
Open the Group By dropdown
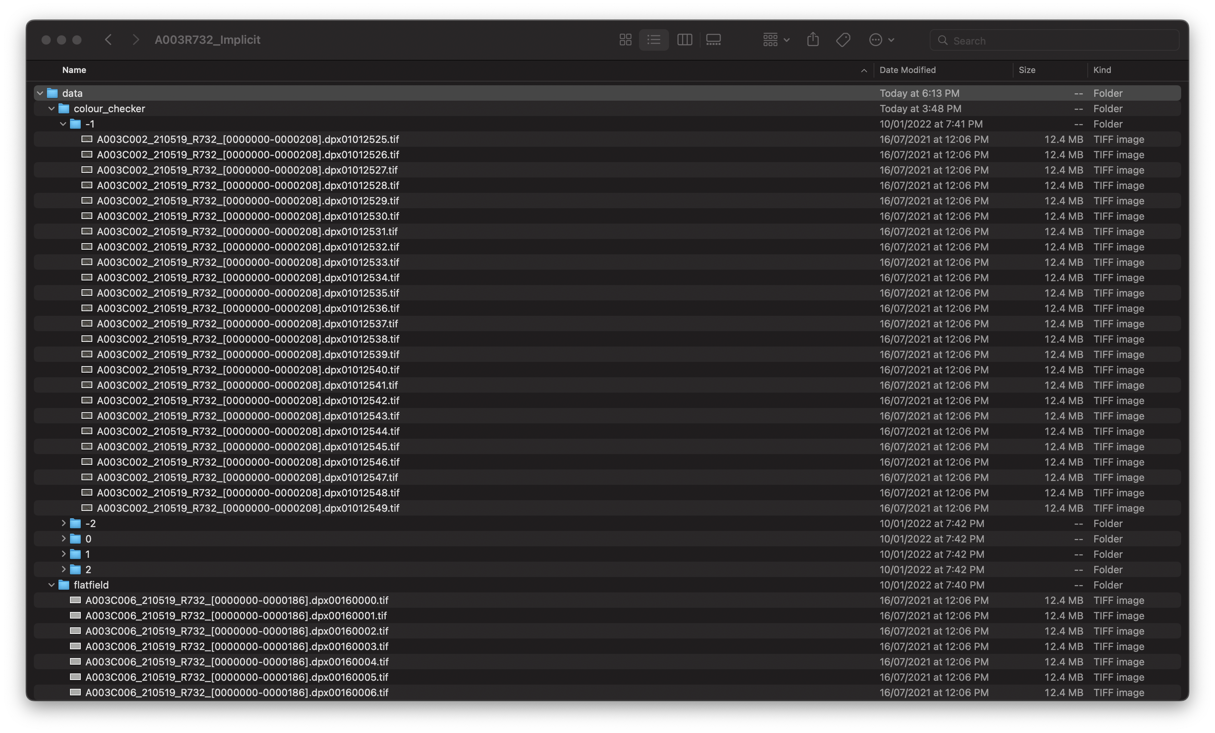click(x=776, y=40)
